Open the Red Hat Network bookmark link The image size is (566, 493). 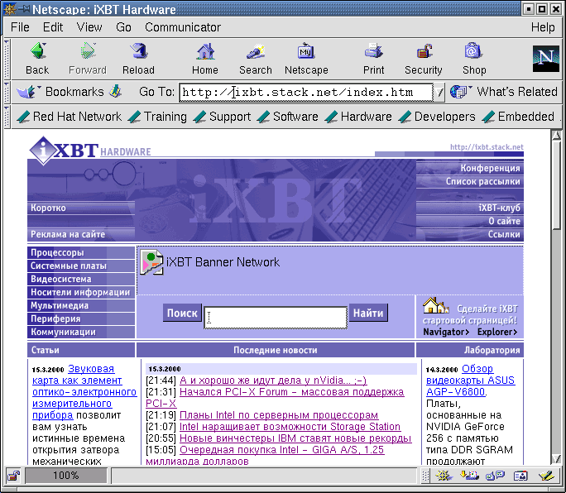click(x=70, y=117)
